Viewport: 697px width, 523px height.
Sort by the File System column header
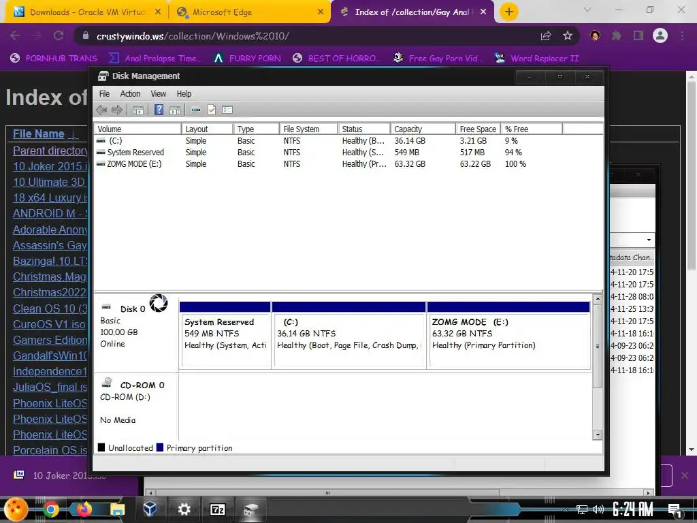308,129
